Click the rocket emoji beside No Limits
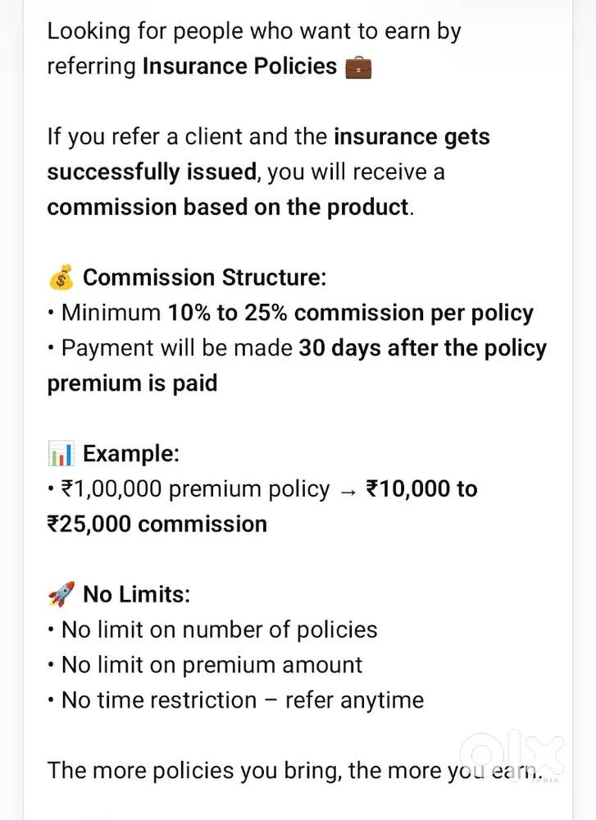 point(61,593)
